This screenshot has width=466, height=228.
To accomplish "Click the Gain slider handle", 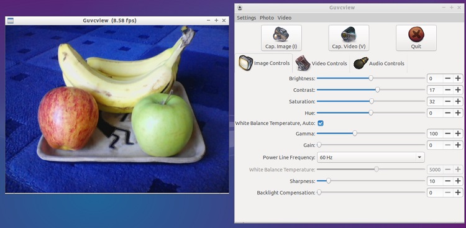I will tap(319, 145).
